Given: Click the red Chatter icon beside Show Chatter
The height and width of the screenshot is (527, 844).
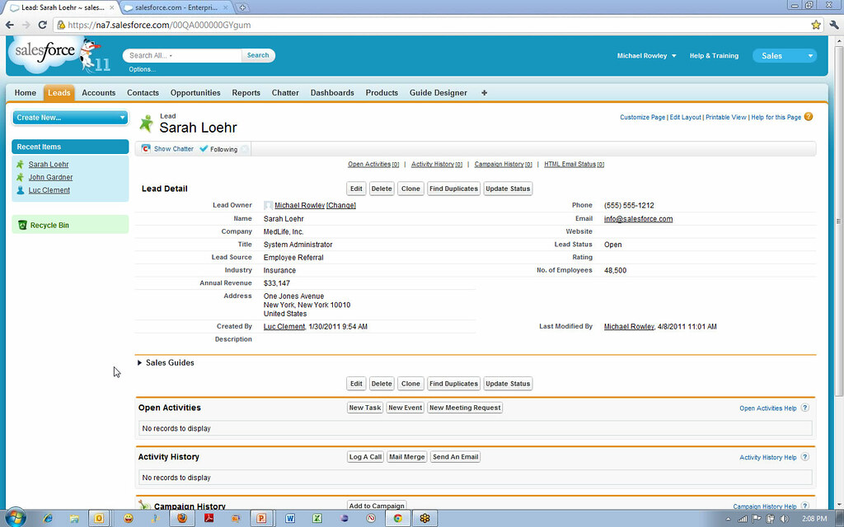Looking at the screenshot, I should click(146, 149).
